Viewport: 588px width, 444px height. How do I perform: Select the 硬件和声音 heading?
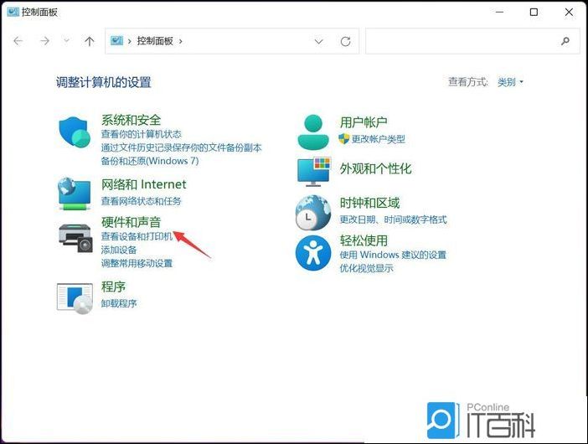click(x=131, y=222)
